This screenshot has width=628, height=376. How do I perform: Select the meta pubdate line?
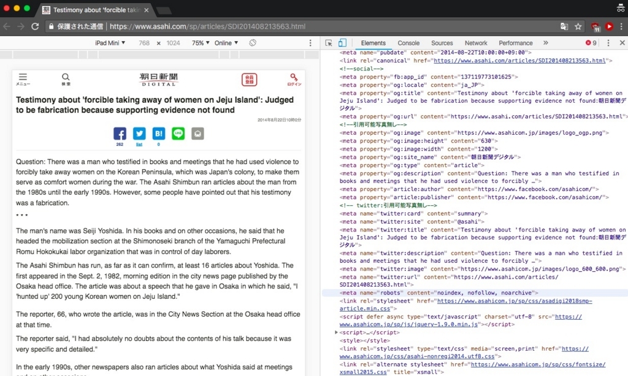tap(435, 53)
